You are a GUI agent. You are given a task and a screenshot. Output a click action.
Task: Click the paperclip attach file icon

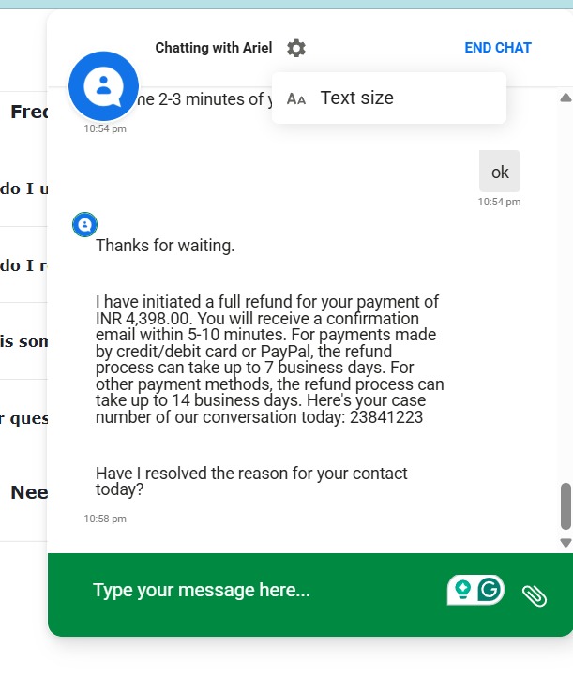(535, 594)
